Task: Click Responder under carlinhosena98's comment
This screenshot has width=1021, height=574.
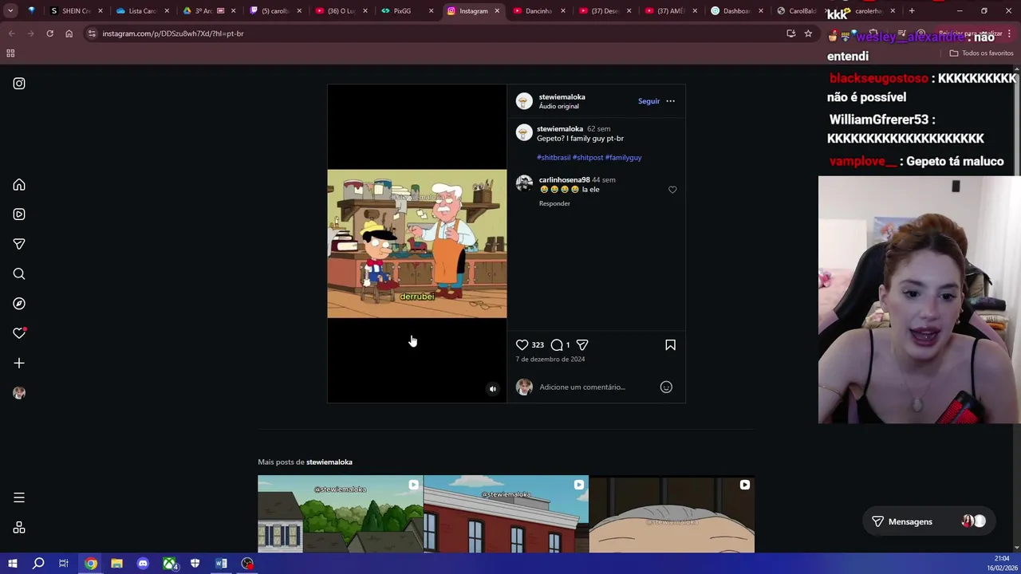Action: point(554,203)
